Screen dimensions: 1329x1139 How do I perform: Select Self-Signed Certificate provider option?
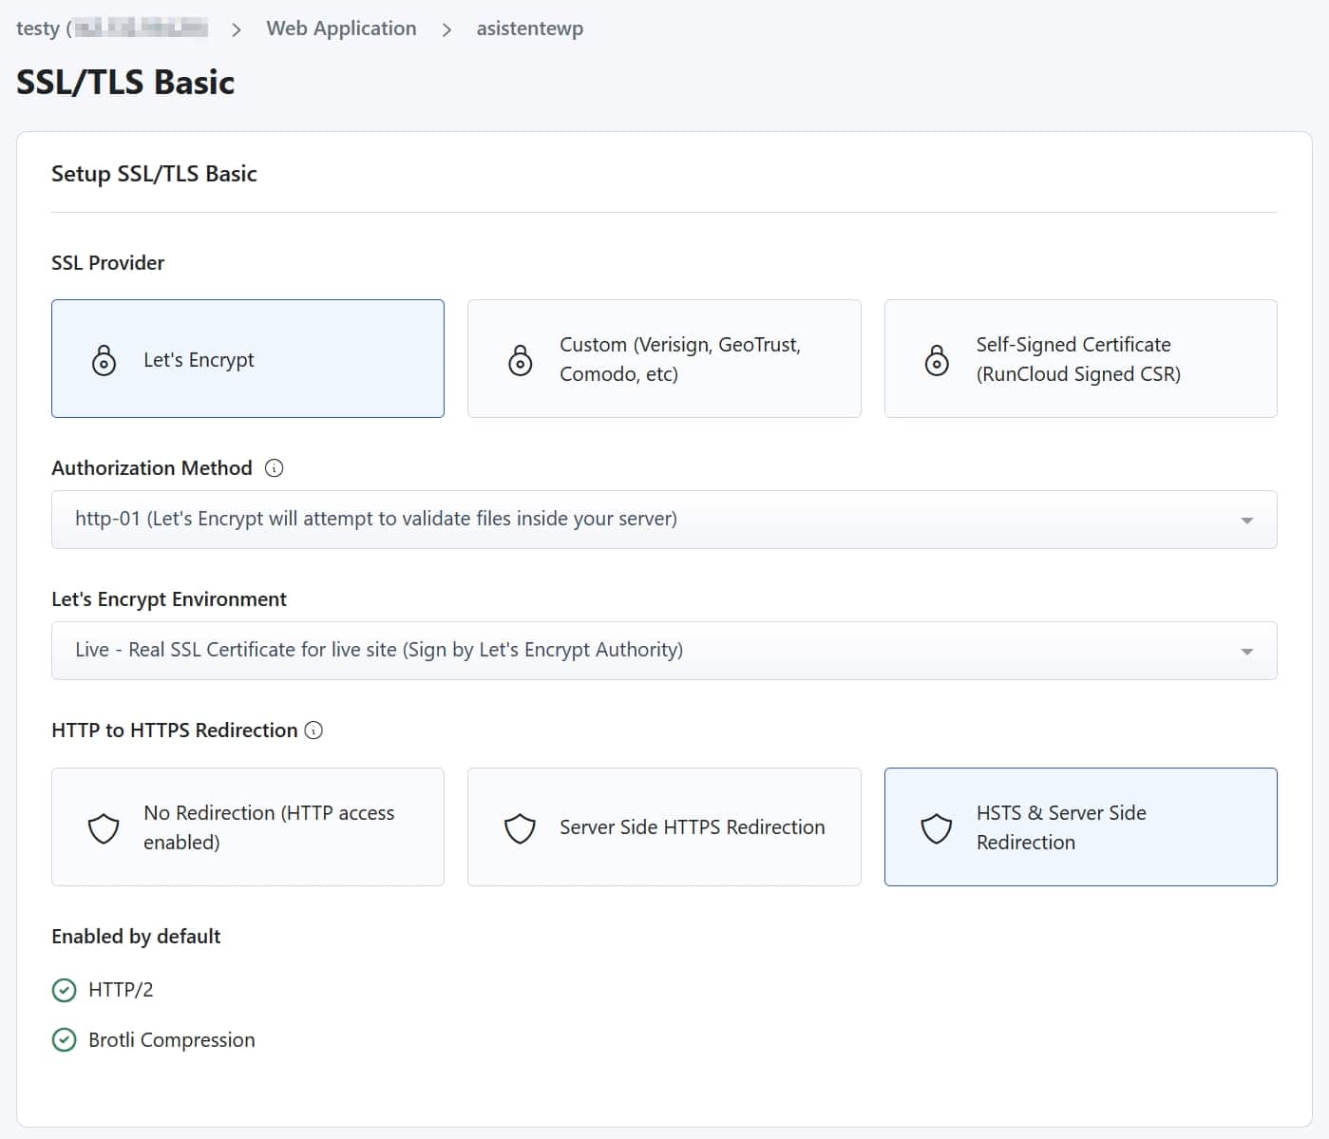click(1078, 359)
